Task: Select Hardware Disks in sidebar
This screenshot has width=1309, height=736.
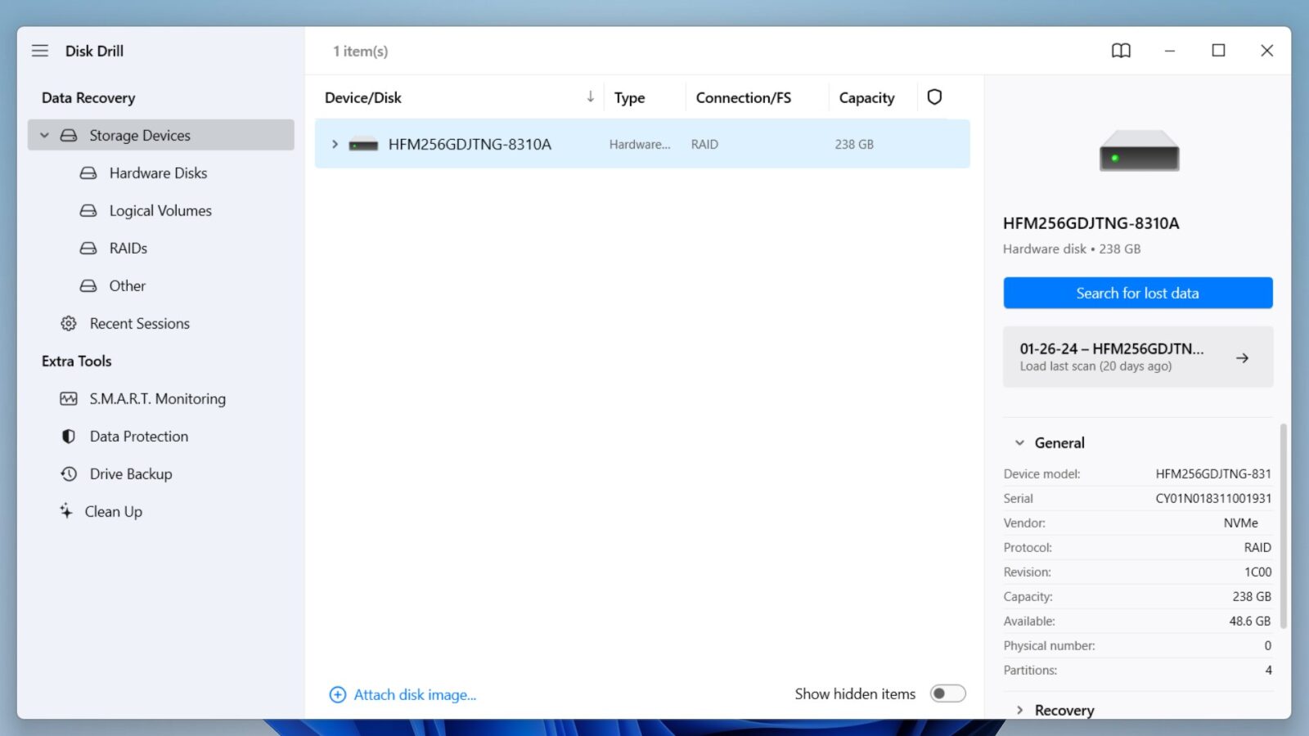Action: (x=158, y=173)
